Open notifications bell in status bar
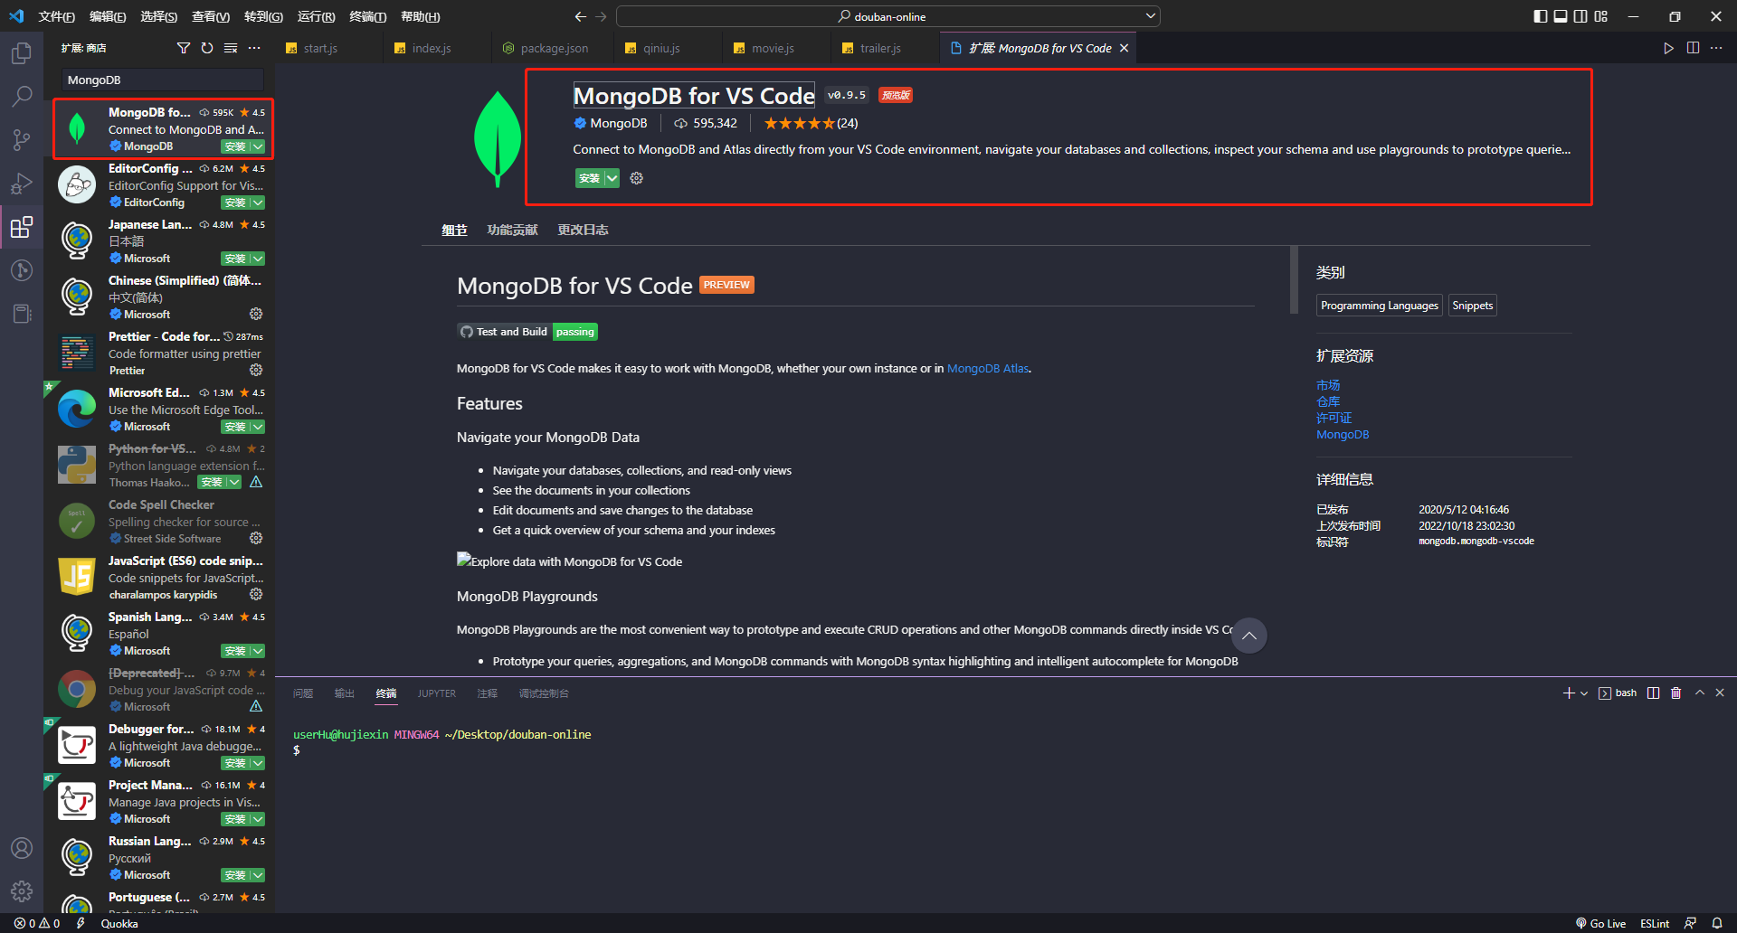The image size is (1737, 933). [x=1717, y=923]
